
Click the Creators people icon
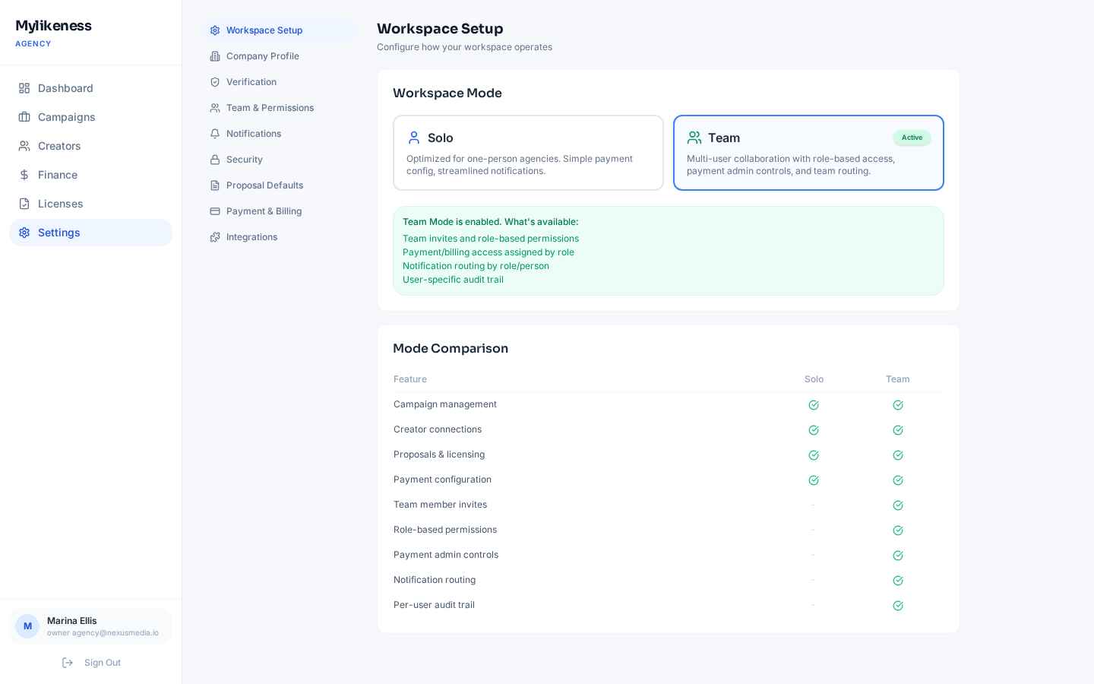[x=24, y=146]
